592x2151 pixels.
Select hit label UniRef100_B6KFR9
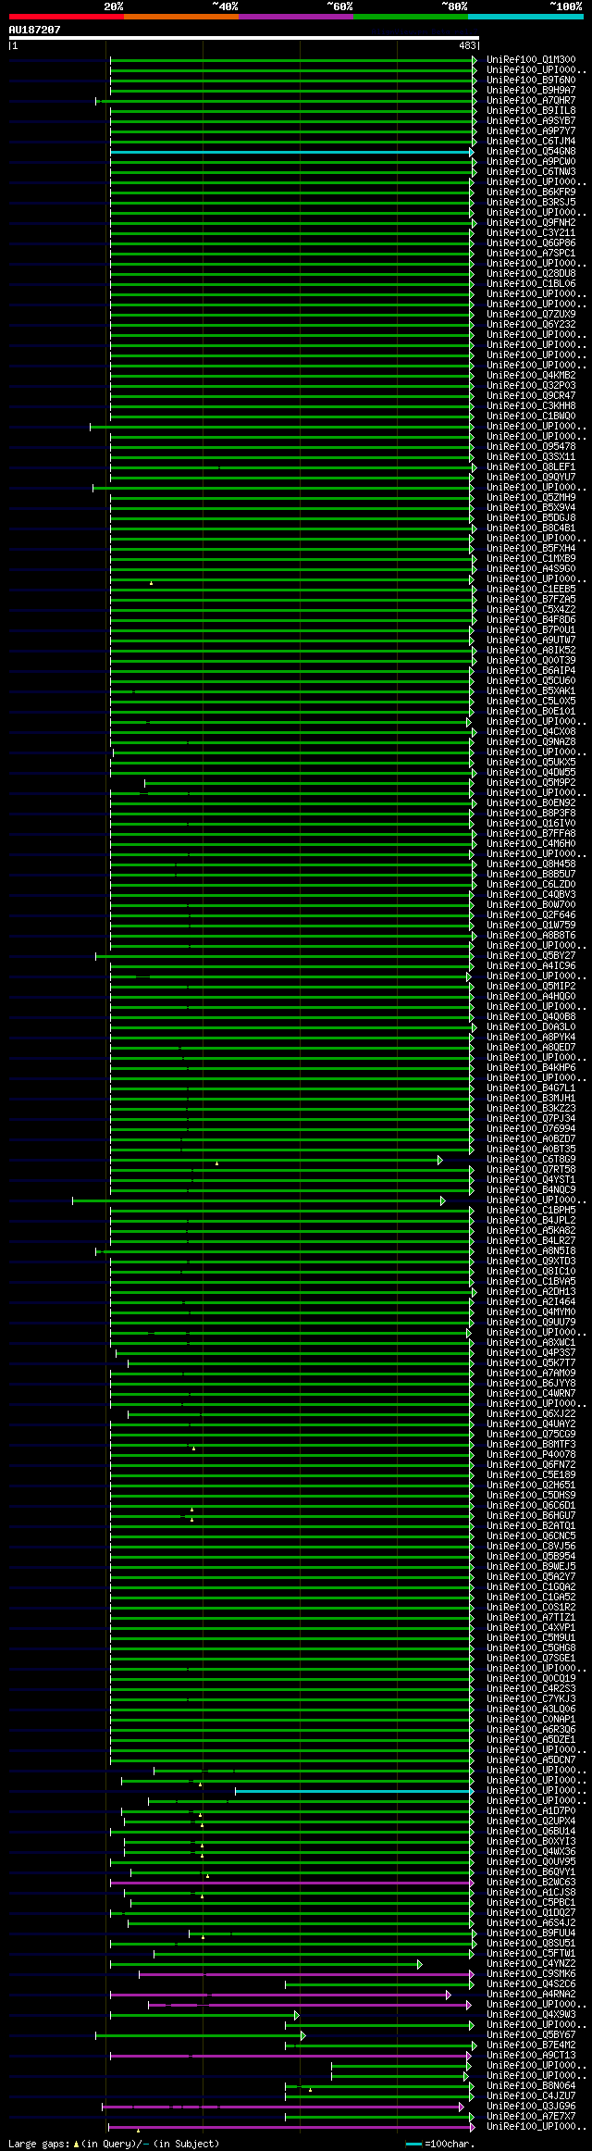[531, 193]
